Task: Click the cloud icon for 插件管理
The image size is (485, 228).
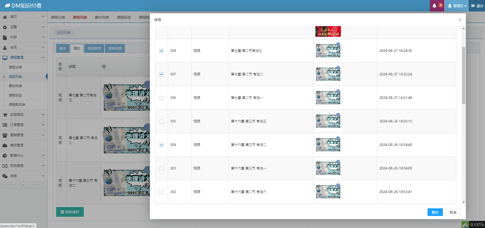Action: point(5,145)
